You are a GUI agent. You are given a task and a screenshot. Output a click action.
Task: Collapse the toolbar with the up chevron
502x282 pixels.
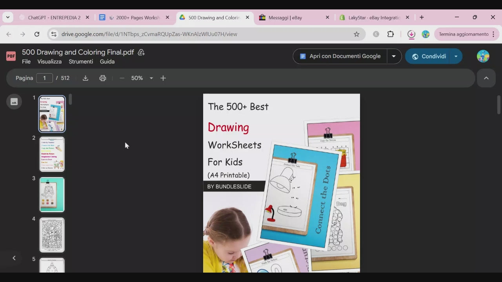click(x=486, y=78)
